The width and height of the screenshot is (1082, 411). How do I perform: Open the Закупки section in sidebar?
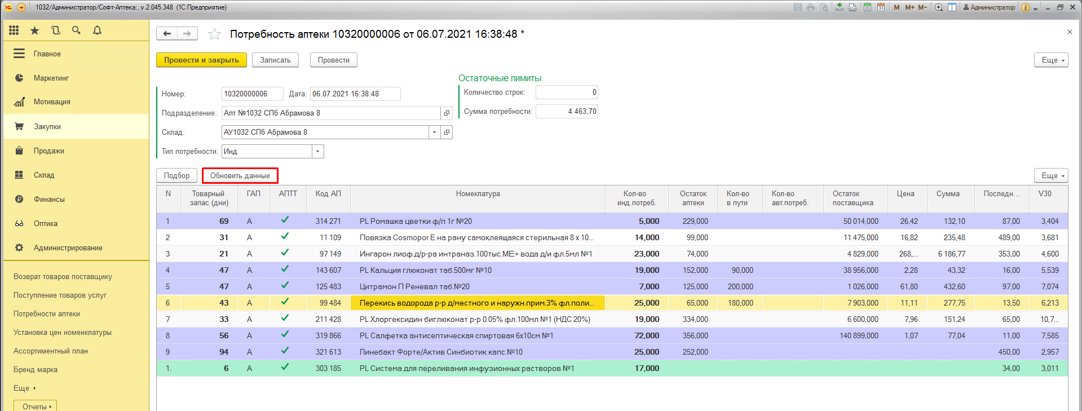47,127
